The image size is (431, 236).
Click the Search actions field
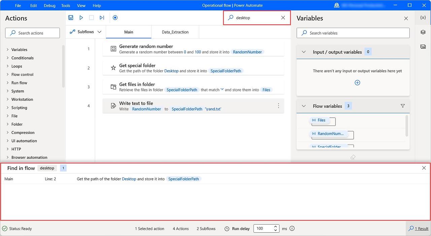[32, 33]
